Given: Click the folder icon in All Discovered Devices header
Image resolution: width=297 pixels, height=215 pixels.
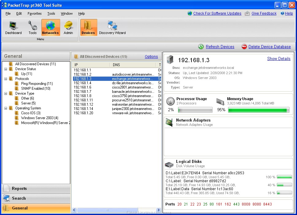Looking at the screenshot, I should (x=76, y=57).
